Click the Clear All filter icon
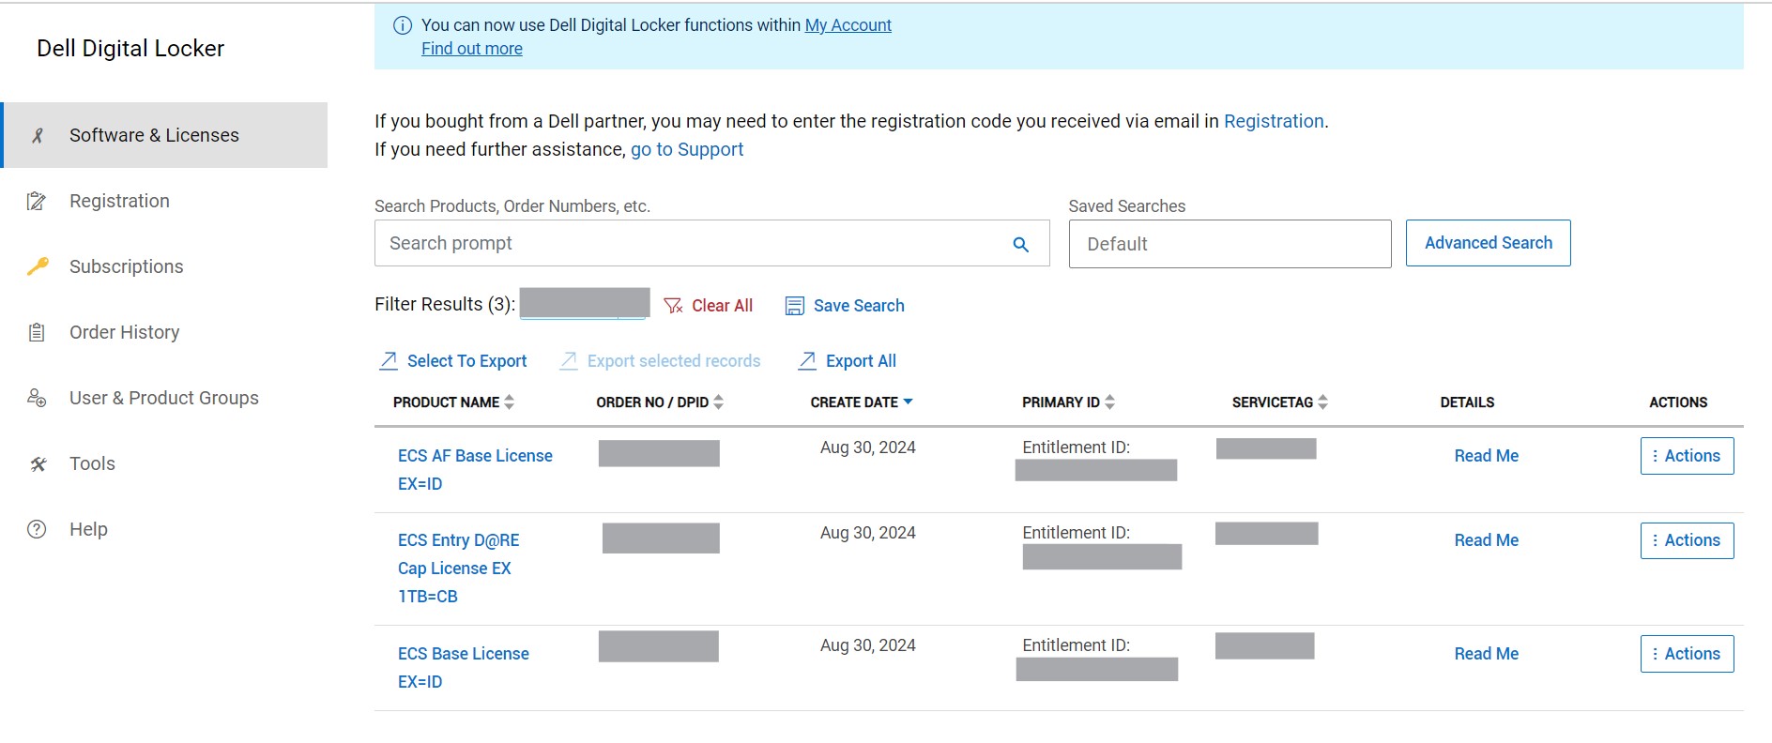 [x=673, y=306]
